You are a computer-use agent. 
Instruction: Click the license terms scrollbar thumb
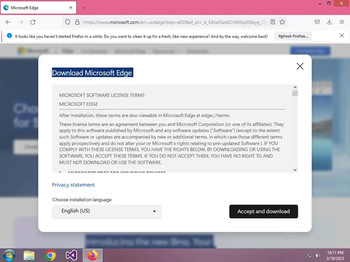[x=295, y=93]
